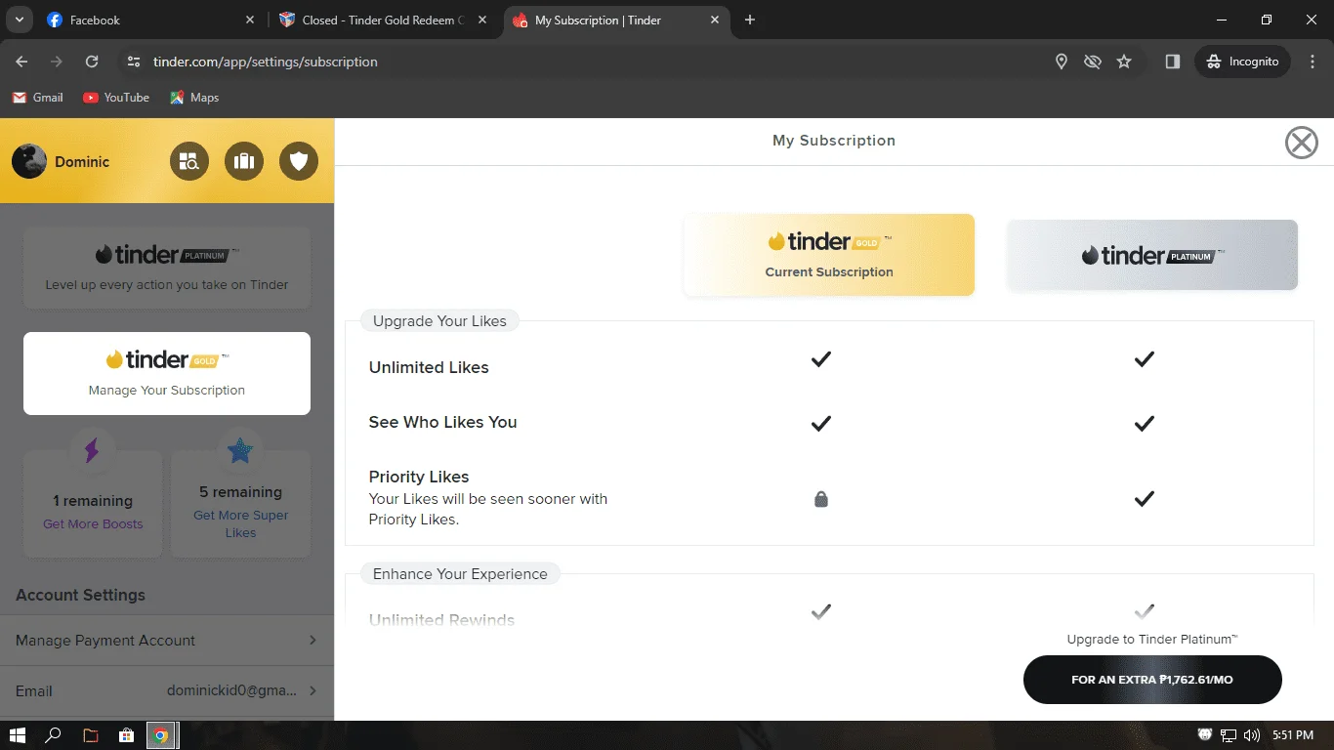Toggle the browser side panel

pos(1173,62)
